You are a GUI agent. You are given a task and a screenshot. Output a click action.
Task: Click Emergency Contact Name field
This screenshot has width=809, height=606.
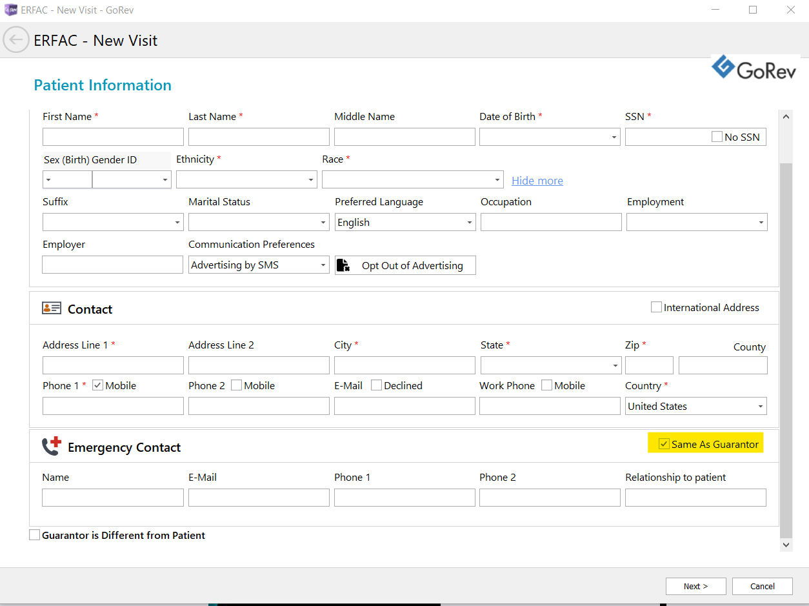coord(113,498)
